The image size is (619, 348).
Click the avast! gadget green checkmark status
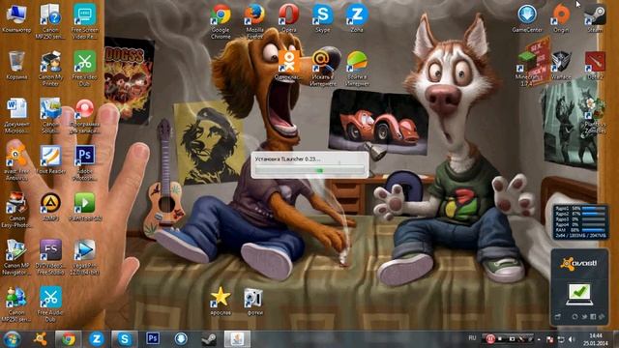point(579,293)
